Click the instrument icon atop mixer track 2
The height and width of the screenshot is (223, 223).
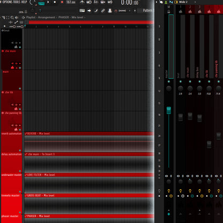click(190, 11)
